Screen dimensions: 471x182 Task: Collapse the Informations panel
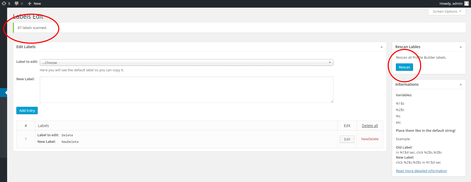(x=461, y=84)
